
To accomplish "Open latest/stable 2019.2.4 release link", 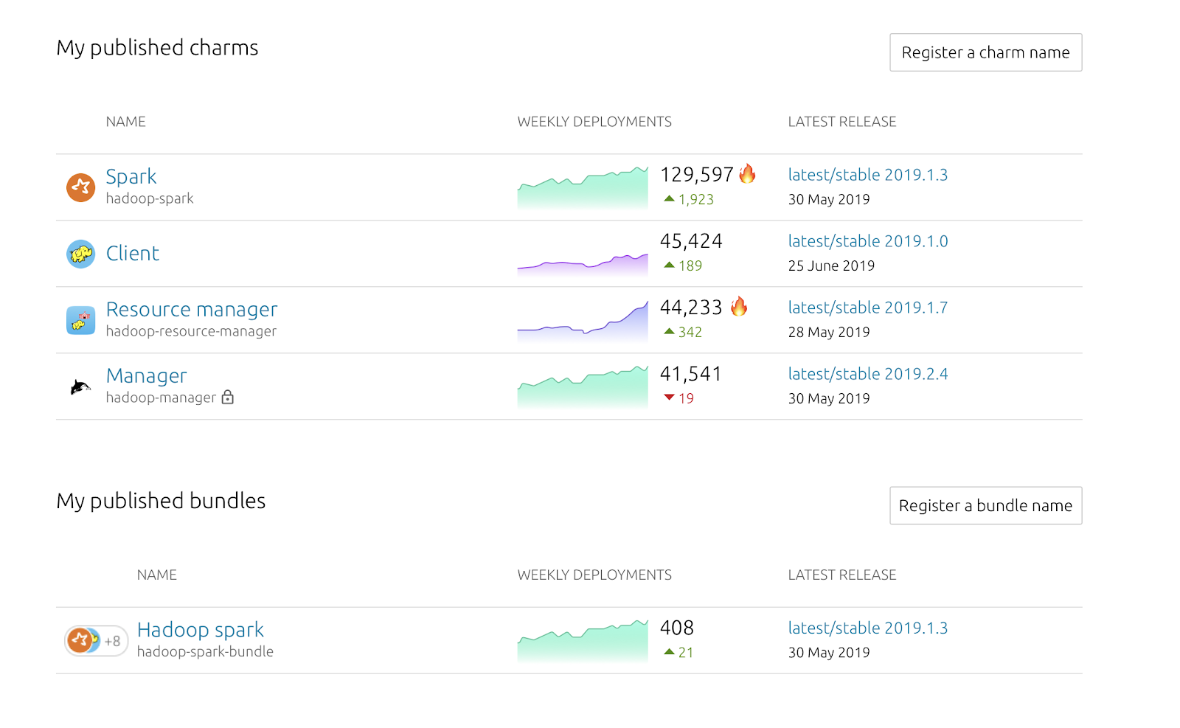I will pos(868,374).
